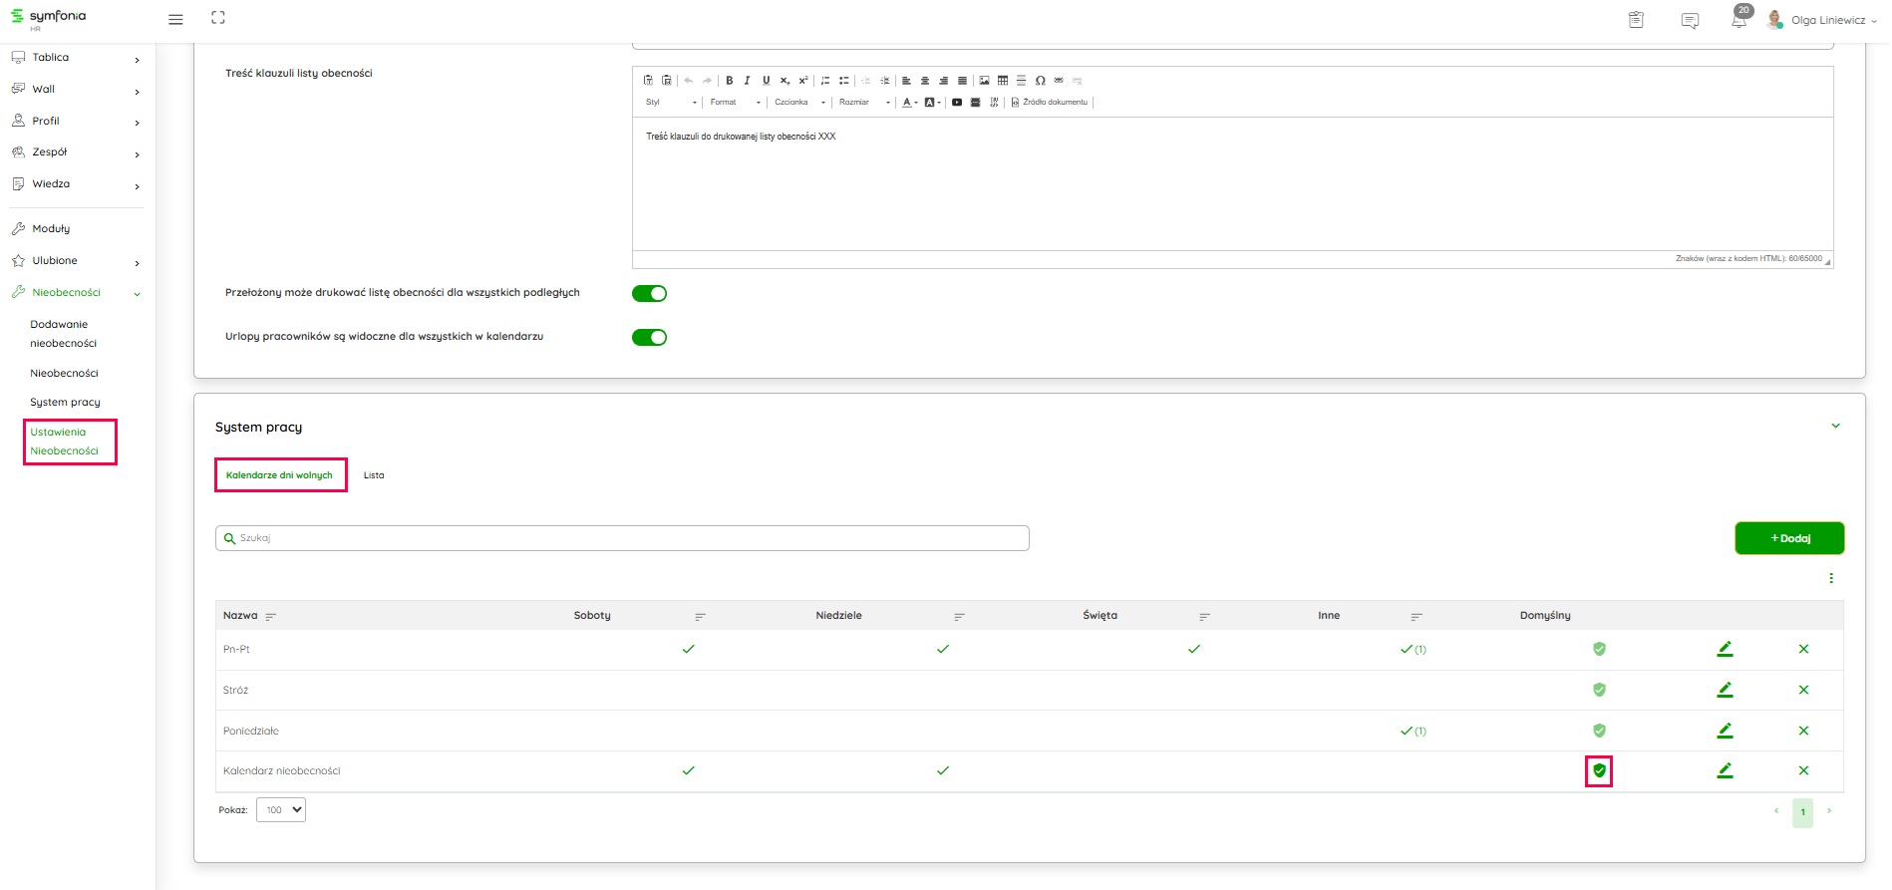This screenshot has width=1892, height=890.
Task: Enter fullscreen mode using the top bar icon
Action: [218, 18]
